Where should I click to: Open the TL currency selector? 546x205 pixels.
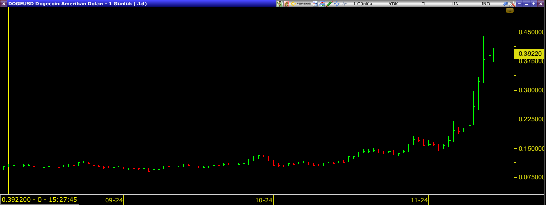click(x=424, y=4)
